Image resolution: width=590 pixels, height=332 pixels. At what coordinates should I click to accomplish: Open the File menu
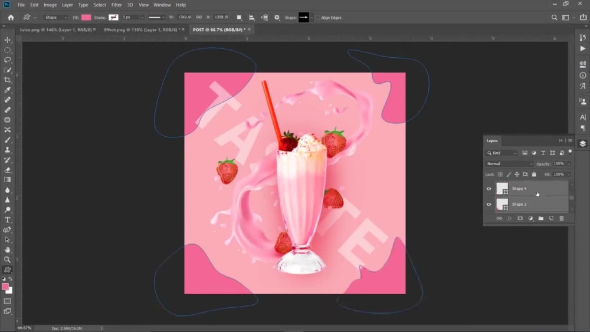(x=21, y=5)
